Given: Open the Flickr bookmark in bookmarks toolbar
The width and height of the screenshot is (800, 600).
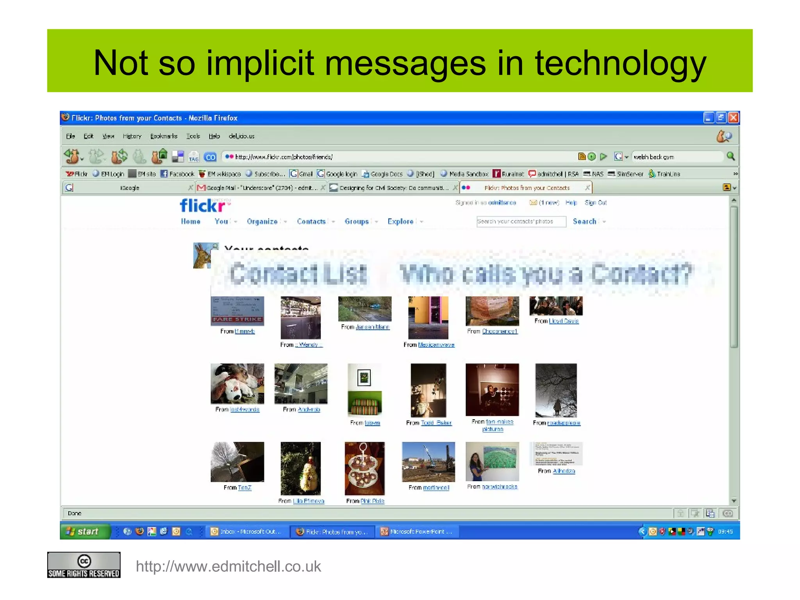Looking at the screenshot, I should 77,174.
